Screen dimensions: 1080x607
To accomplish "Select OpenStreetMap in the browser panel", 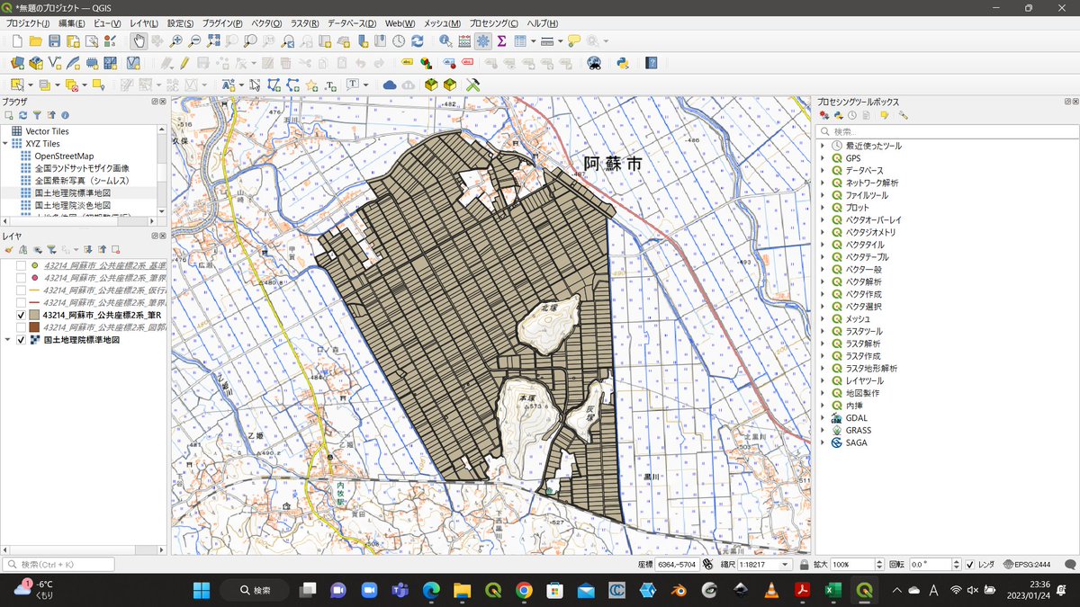I will pyautogui.click(x=64, y=156).
